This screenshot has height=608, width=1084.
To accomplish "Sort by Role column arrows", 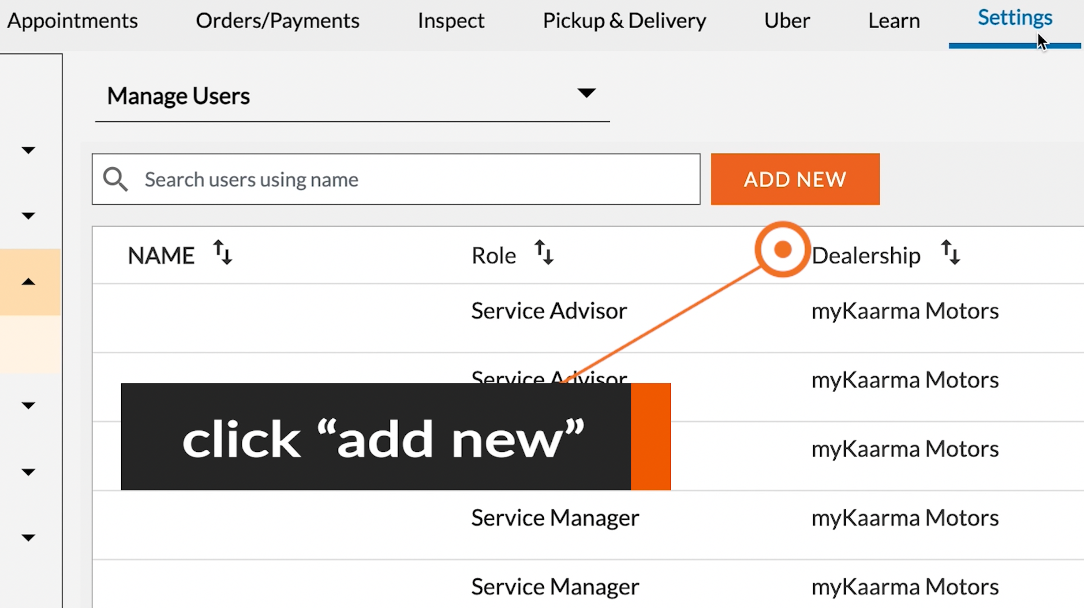I will pyautogui.click(x=544, y=252).
